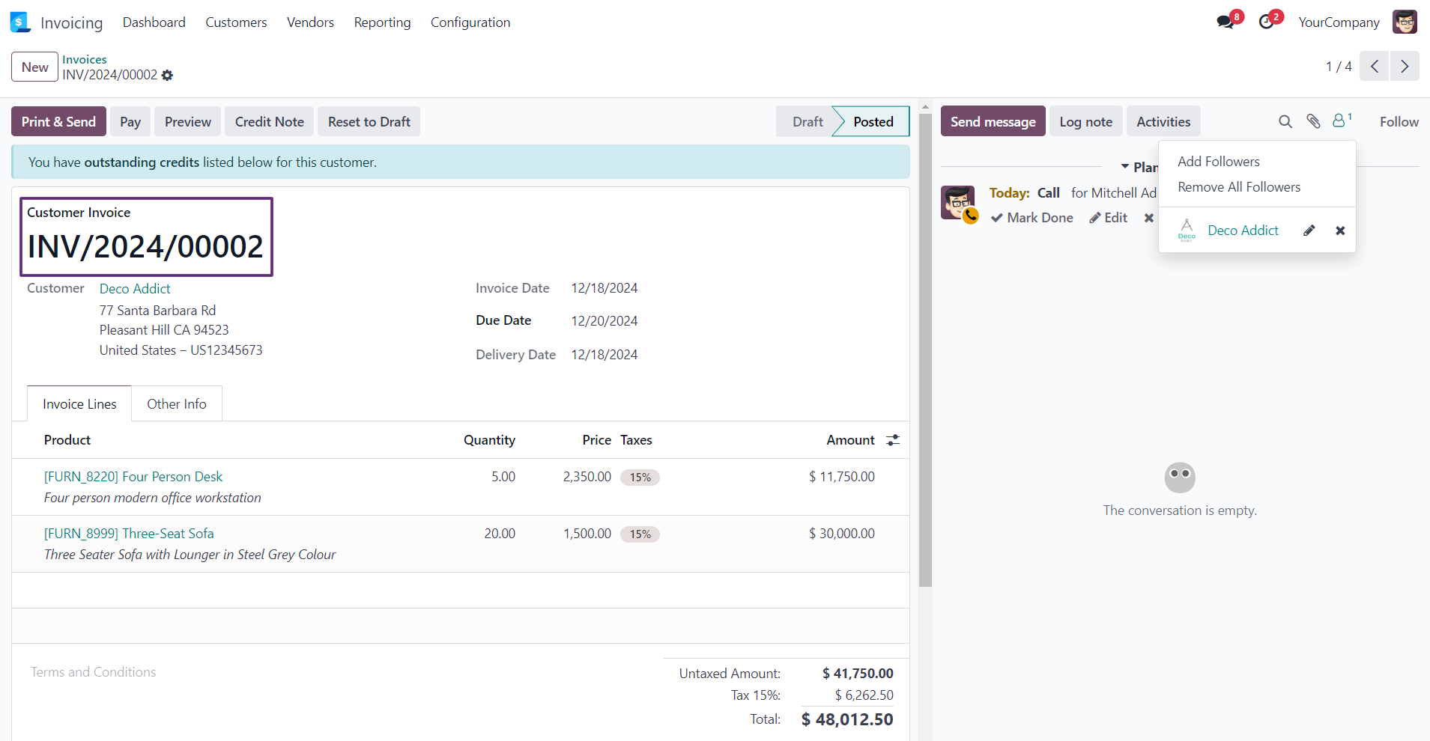Click 15% tax tag on Three-Seat Sofa
Screen dimensions: 1430x741
coord(640,534)
